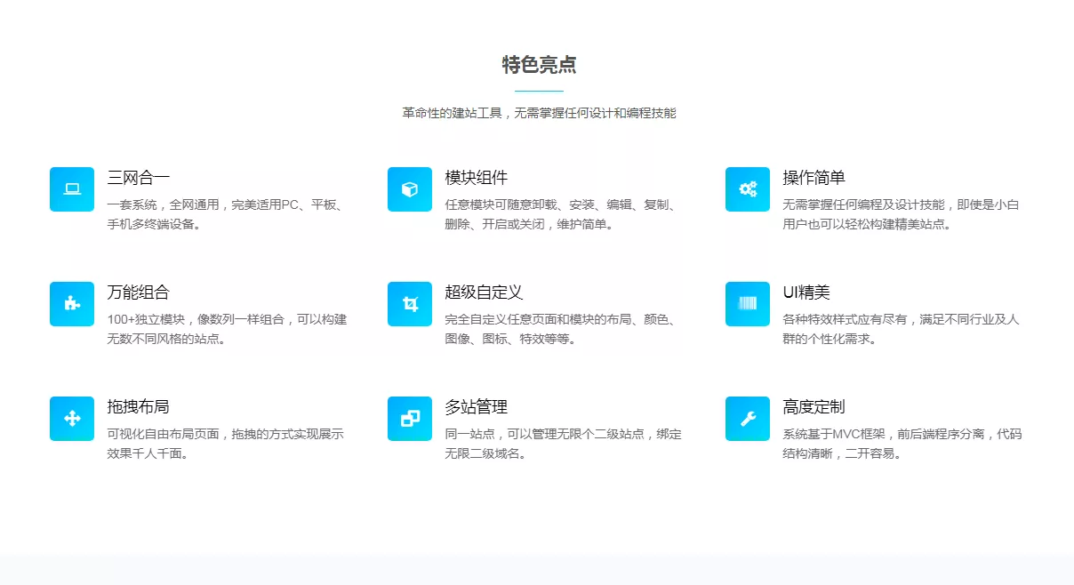Click the puzzle piece icon for 万能组合

click(72, 304)
